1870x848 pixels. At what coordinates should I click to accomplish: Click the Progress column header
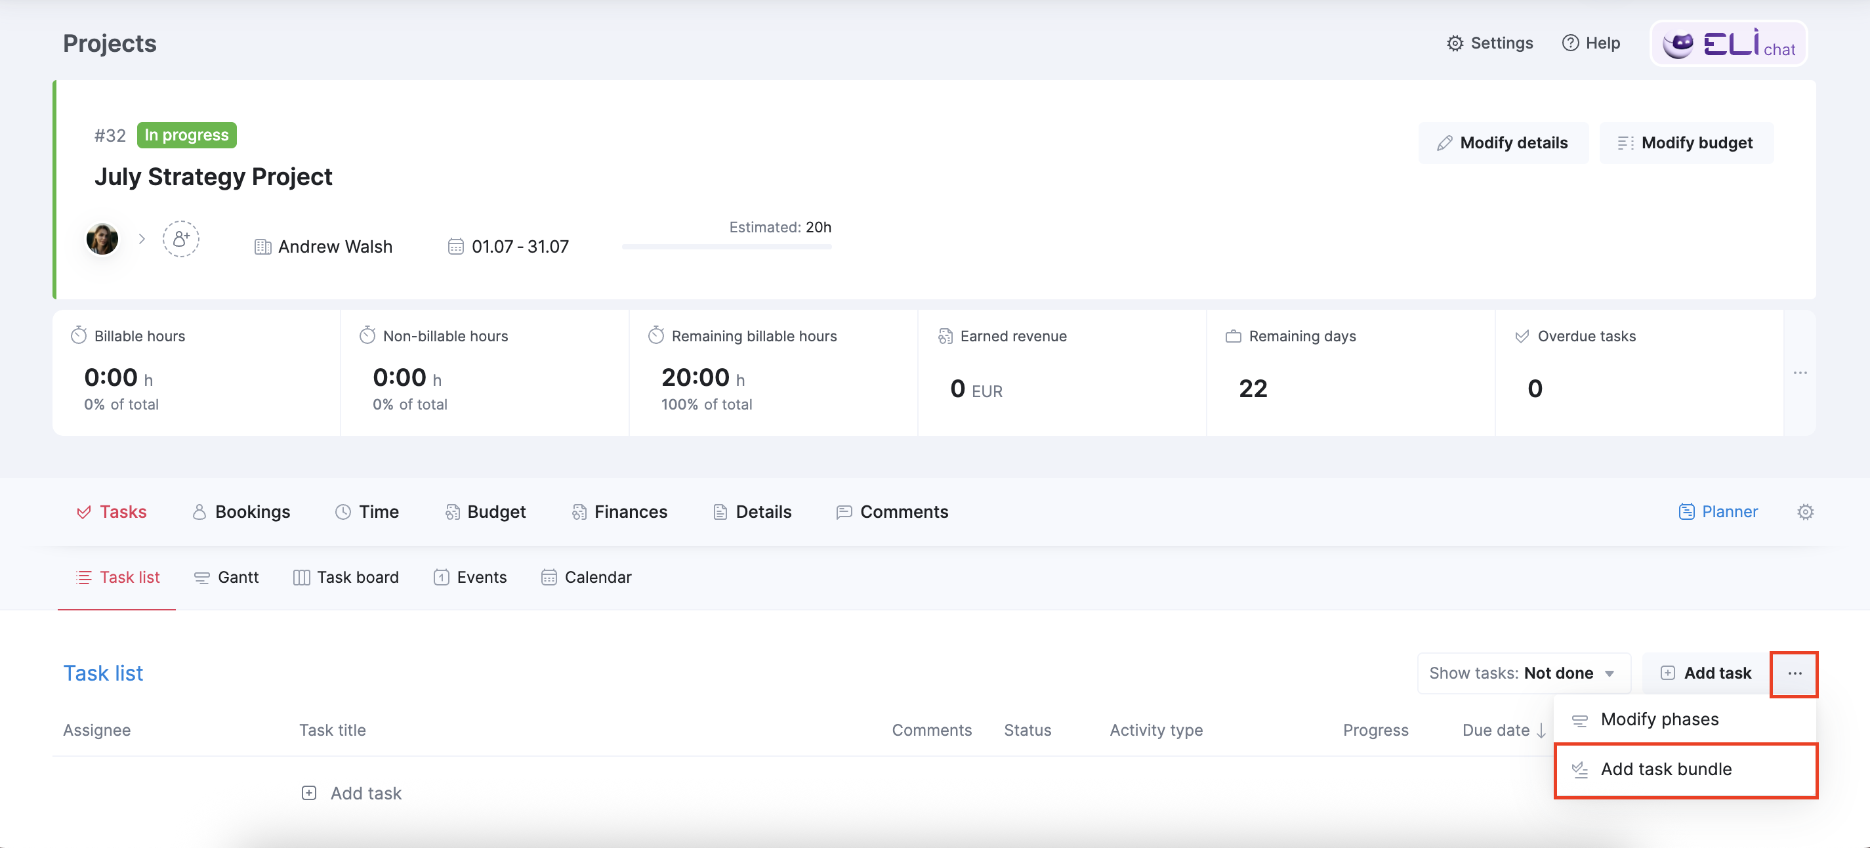click(1375, 731)
